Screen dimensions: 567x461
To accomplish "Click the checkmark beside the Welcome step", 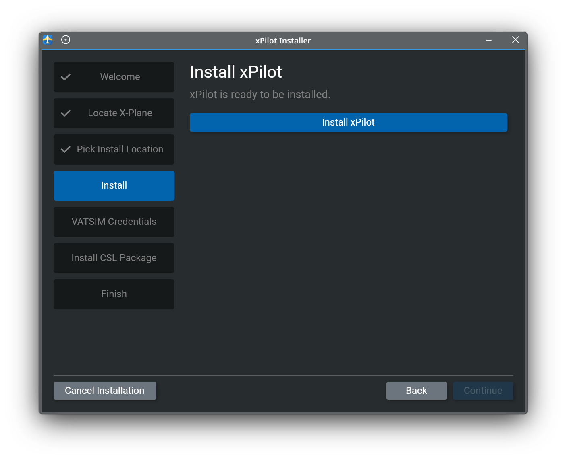I will (x=66, y=77).
